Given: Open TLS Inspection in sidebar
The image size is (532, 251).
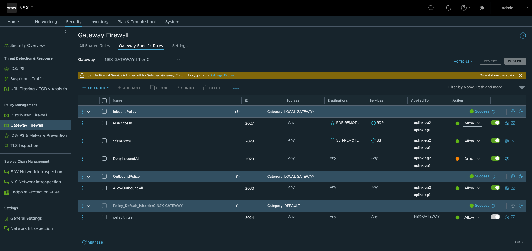Looking at the screenshot, I should [x=24, y=146].
